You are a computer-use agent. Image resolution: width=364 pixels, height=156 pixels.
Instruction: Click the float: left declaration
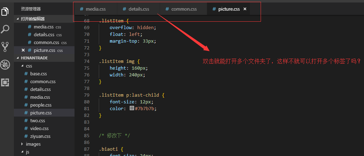click(x=126, y=34)
